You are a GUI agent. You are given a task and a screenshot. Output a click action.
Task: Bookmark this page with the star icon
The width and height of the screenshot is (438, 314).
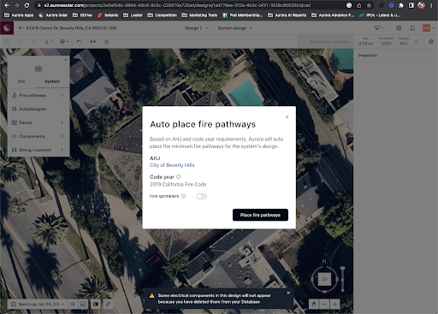coord(369,5)
